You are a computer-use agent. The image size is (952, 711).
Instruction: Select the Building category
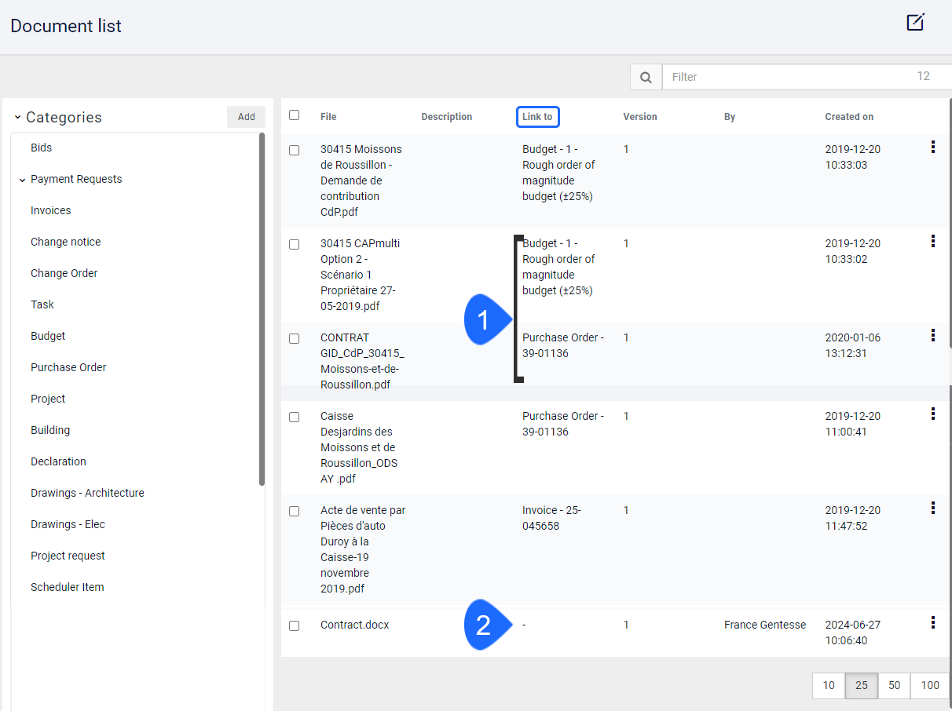tap(50, 430)
